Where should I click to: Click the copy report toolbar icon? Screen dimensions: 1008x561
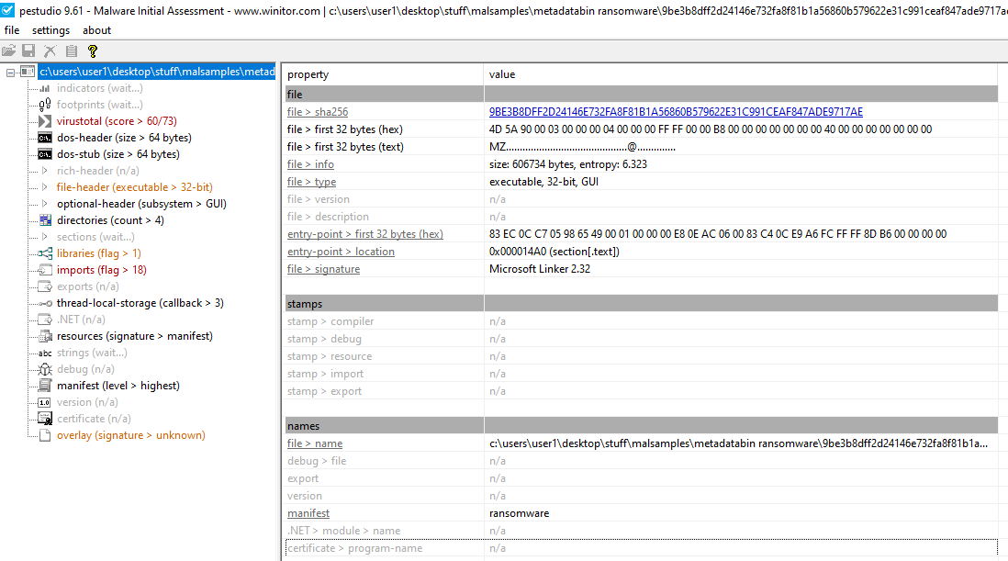pyautogui.click(x=72, y=50)
